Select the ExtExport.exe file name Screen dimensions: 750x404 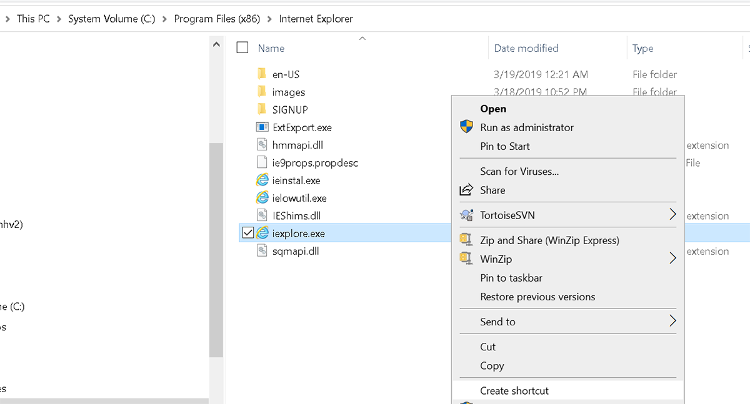click(x=302, y=127)
